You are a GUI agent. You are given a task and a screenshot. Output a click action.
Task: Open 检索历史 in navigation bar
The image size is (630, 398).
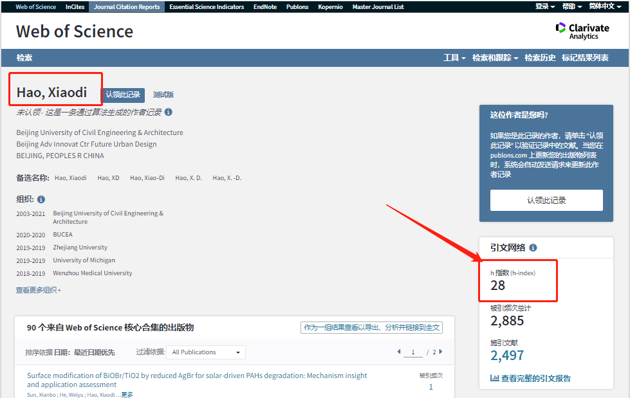(540, 58)
